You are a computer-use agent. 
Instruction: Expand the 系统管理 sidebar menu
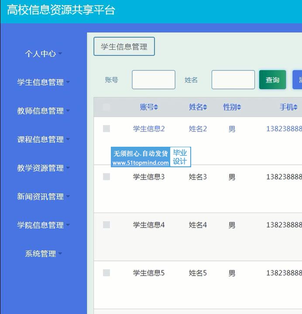[x=43, y=254]
